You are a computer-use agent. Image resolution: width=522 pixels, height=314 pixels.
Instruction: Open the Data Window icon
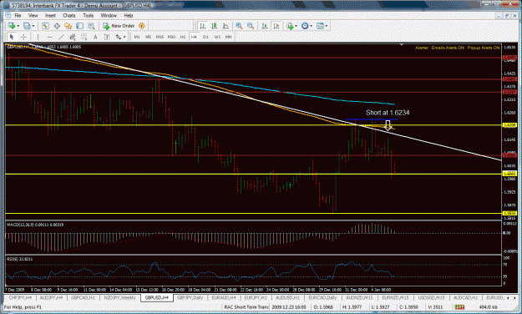pyautogui.click(x=57, y=26)
